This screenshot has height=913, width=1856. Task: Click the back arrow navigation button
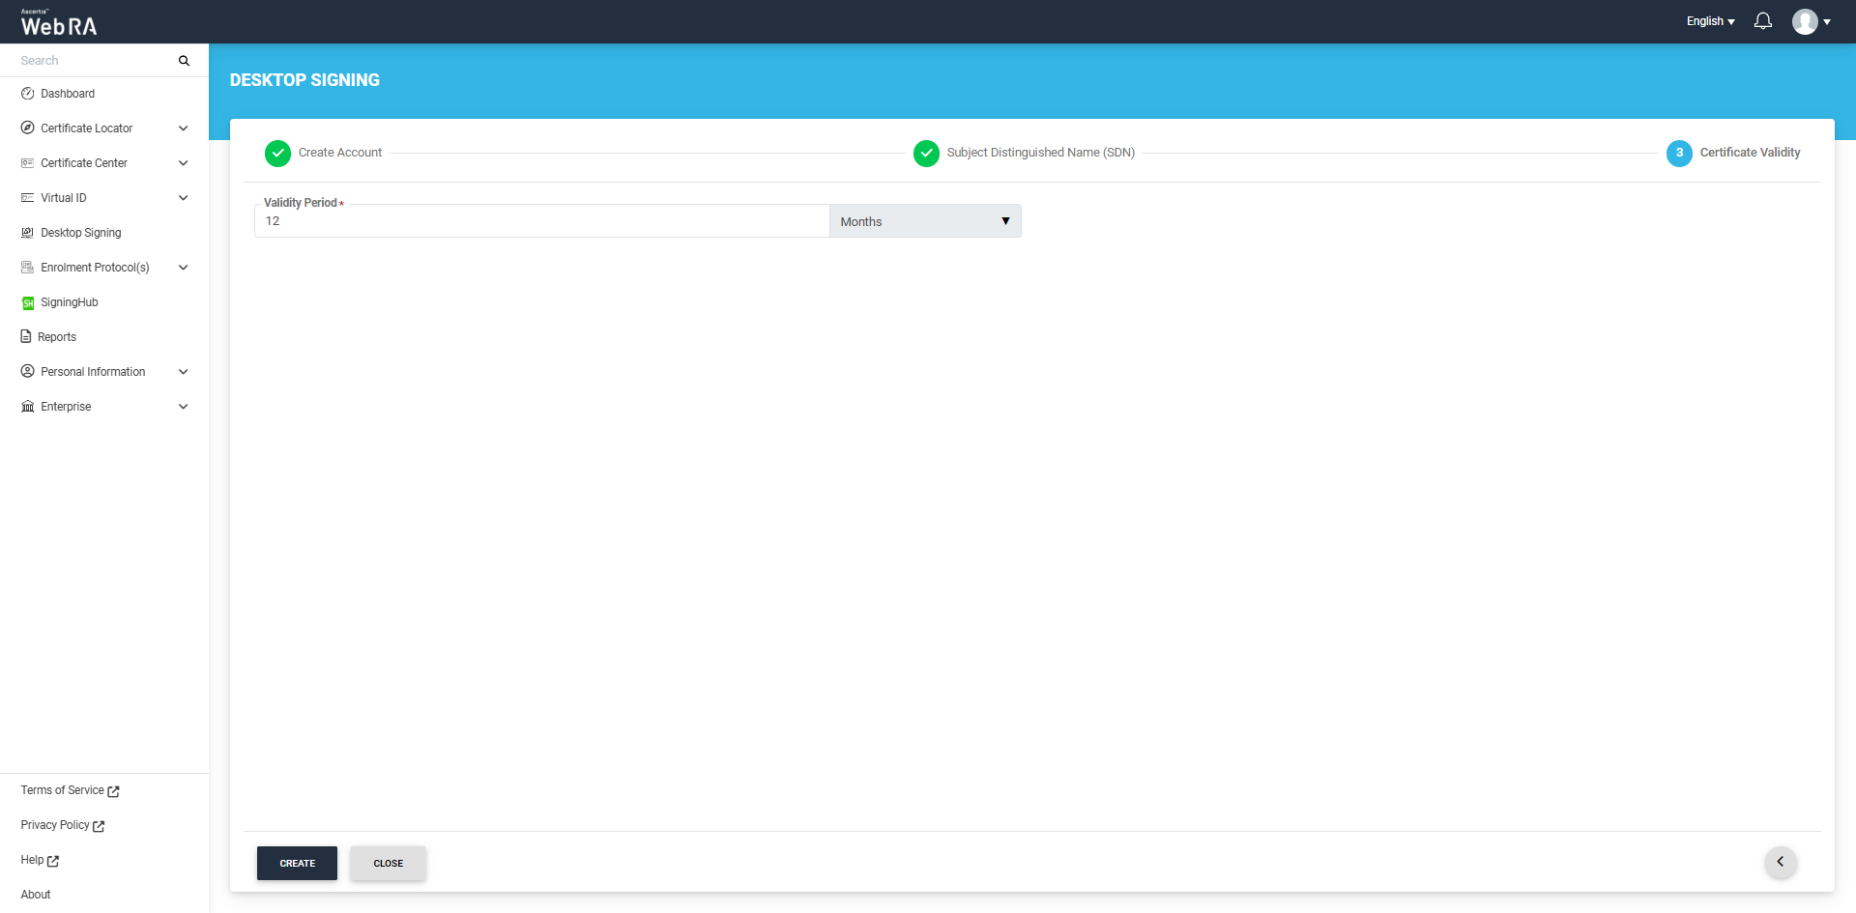coord(1780,862)
